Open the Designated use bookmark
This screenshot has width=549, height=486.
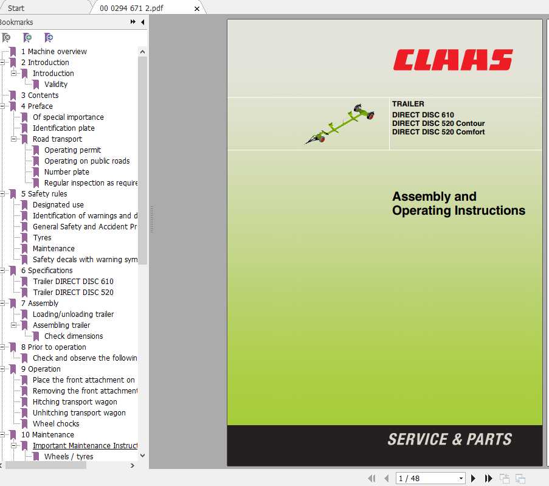(x=58, y=204)
